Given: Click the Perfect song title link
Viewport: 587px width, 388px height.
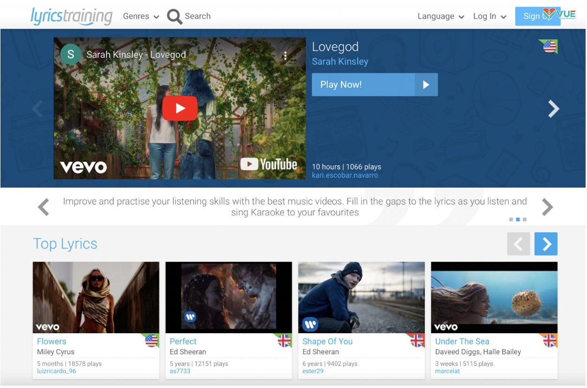Looking at the screenshot, I should [183, 342].
